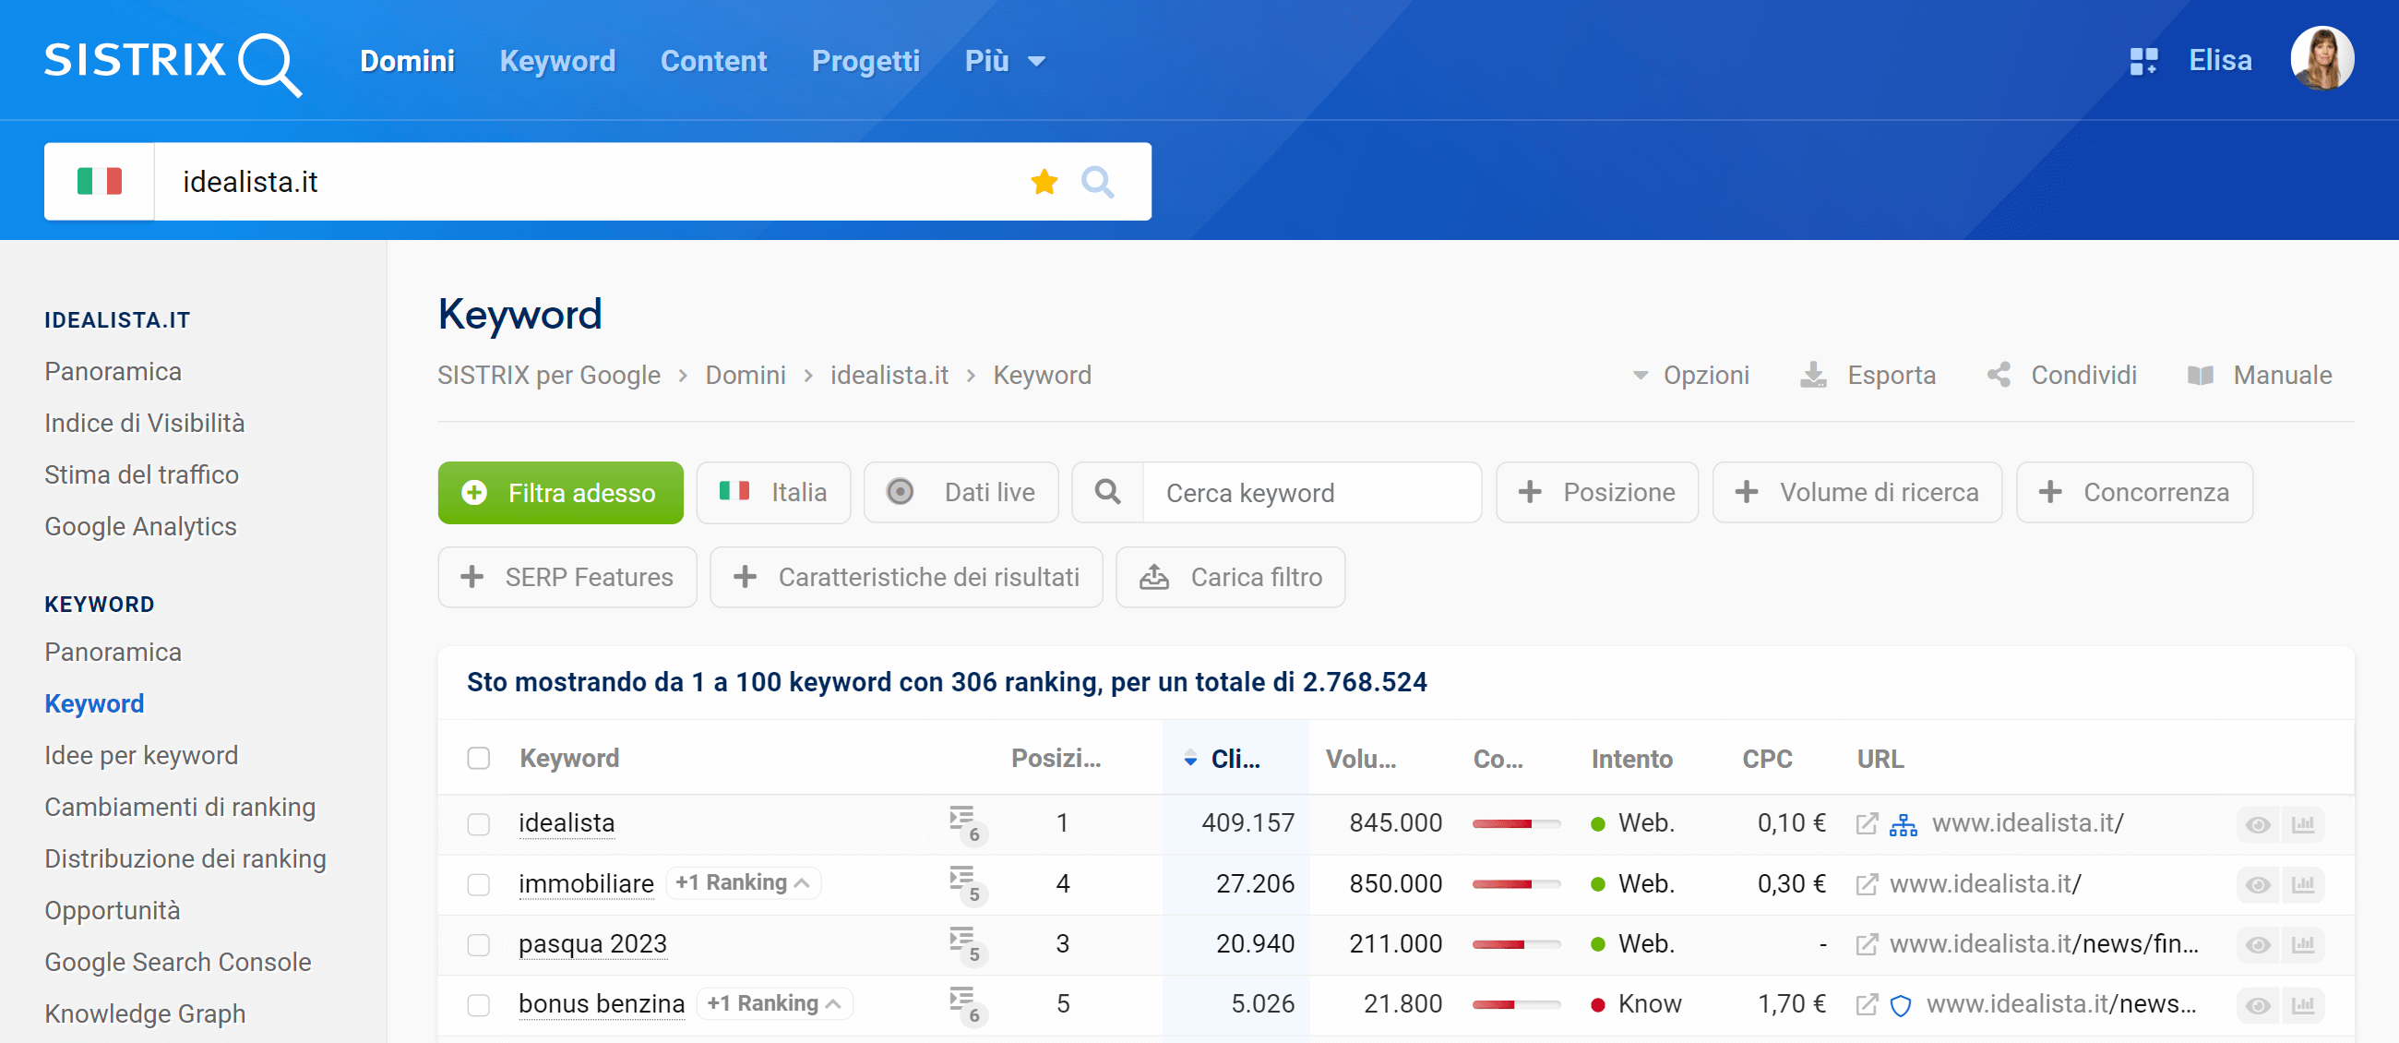Open SERP features icon for pasqua 2023 row
This screenshot has height=1043, width=2399.
pyautogui.click(x=967, y=944)
